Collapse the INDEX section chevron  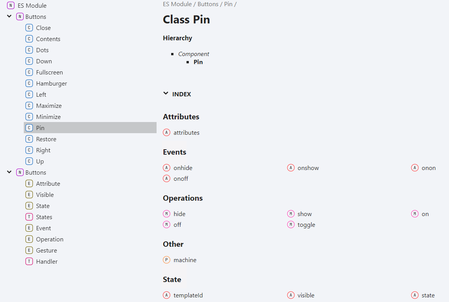pos(165,93)
